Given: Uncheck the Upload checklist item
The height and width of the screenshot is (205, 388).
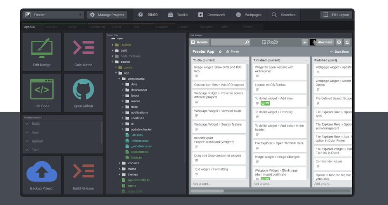Looking at the screenshot, I should pos(27,141).
